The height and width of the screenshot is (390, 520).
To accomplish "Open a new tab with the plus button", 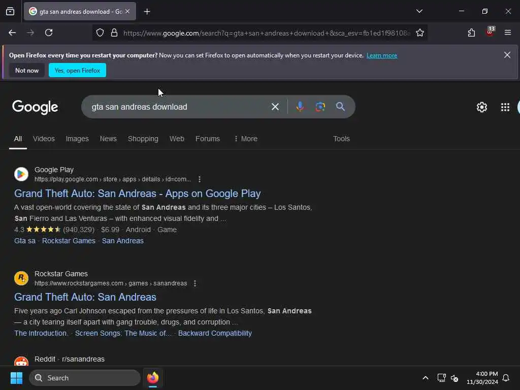I will [x=147, y=12].
